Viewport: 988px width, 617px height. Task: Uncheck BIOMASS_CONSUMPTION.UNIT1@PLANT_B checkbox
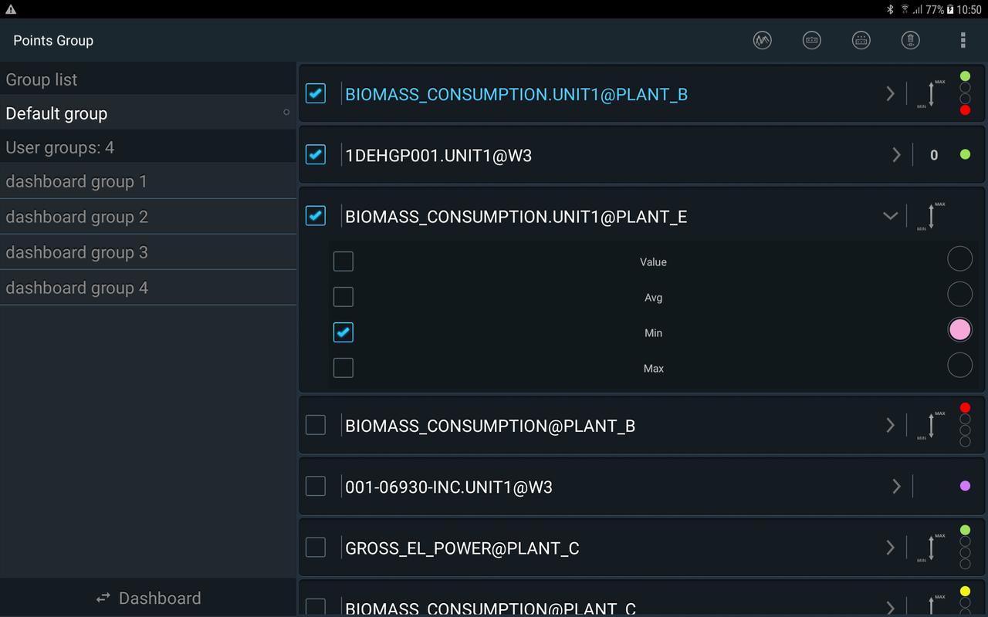[x=316, y=93]
